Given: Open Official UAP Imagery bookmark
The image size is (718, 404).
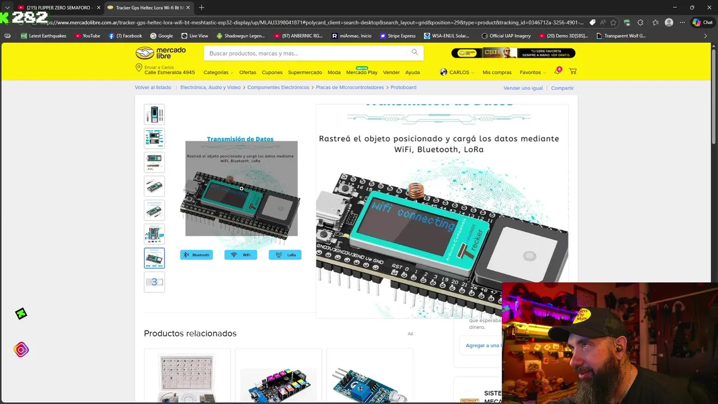Looking at the screenshot, I should [x=506, y=36].
